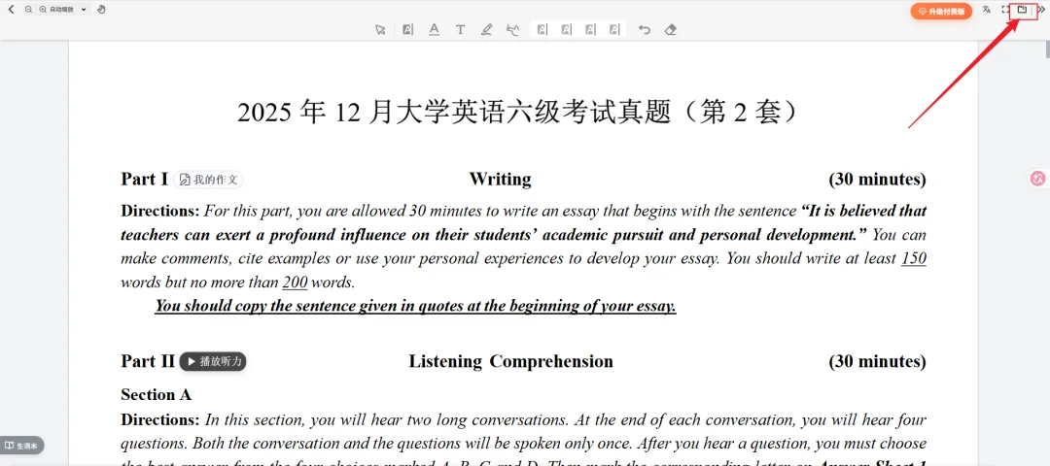Expand the double-chevron side panel
Screen dimensions: 1050x466
1040,10
